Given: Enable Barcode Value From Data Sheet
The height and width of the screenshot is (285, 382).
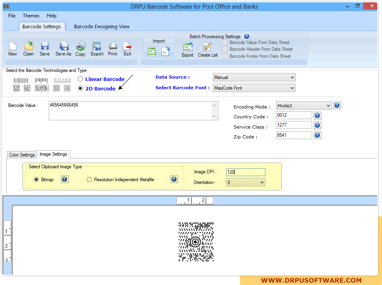Looking at the screenshot, I should click(225, 42).
